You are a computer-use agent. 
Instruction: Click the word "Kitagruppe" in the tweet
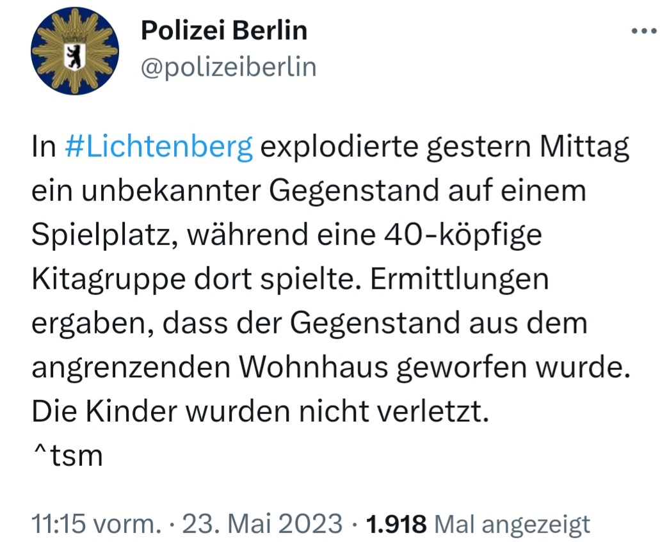point(101,280)
